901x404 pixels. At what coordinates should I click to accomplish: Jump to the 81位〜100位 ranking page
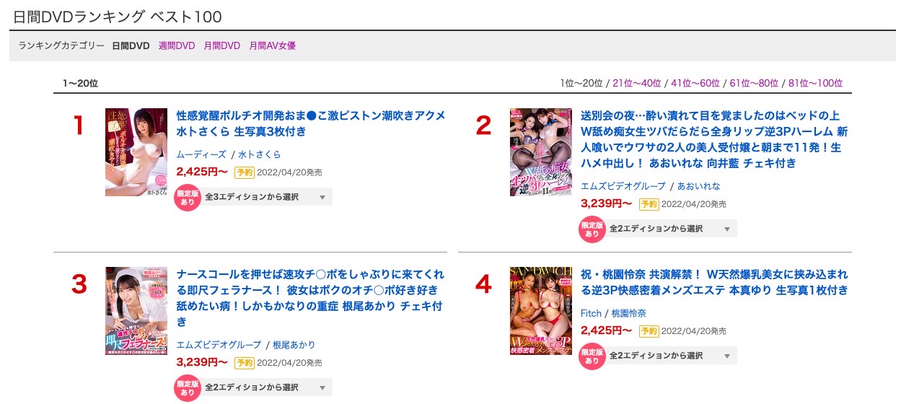coord(815,83)
